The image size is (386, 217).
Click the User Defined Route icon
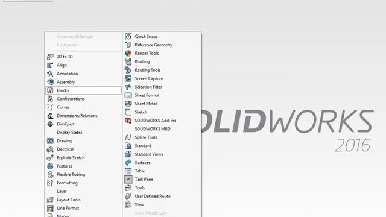[128, 197]
